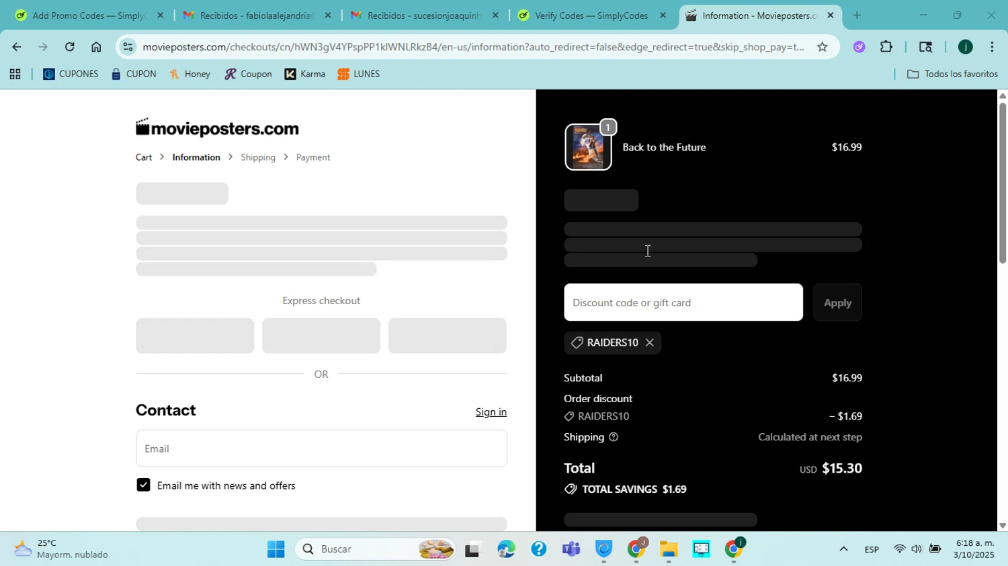Open the ESP language indicator
The image size is (1008, 566).
pyautogui.click(x=872, y=550)
